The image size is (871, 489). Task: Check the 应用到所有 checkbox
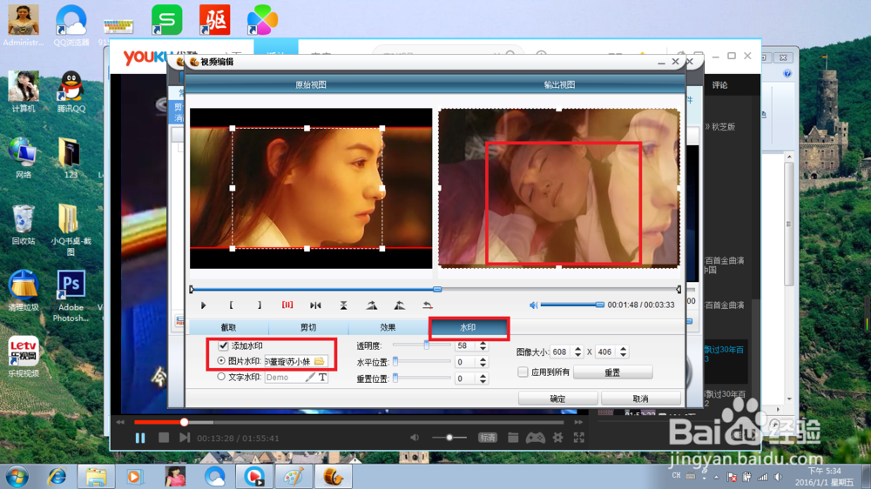click(523, 372)
